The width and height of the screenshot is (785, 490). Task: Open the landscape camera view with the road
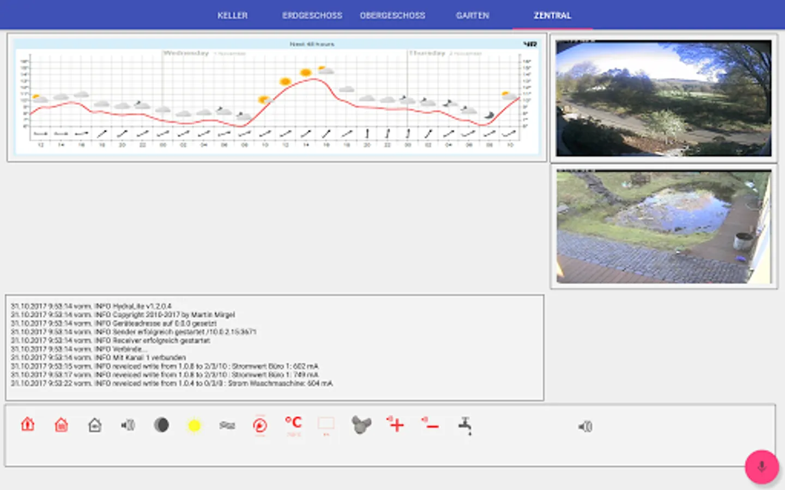click(664, 99)
